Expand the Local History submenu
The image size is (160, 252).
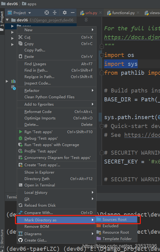(x=56, y=193)
